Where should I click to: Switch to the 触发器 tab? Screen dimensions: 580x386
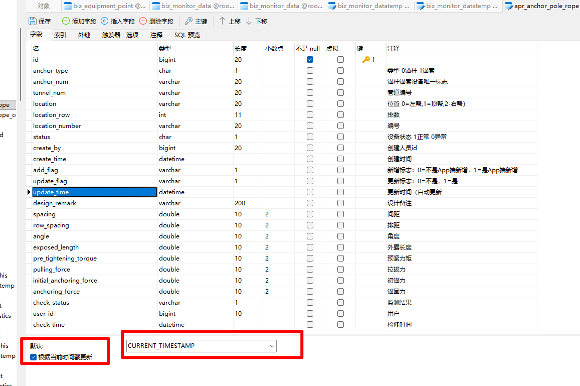coord(111,35)
